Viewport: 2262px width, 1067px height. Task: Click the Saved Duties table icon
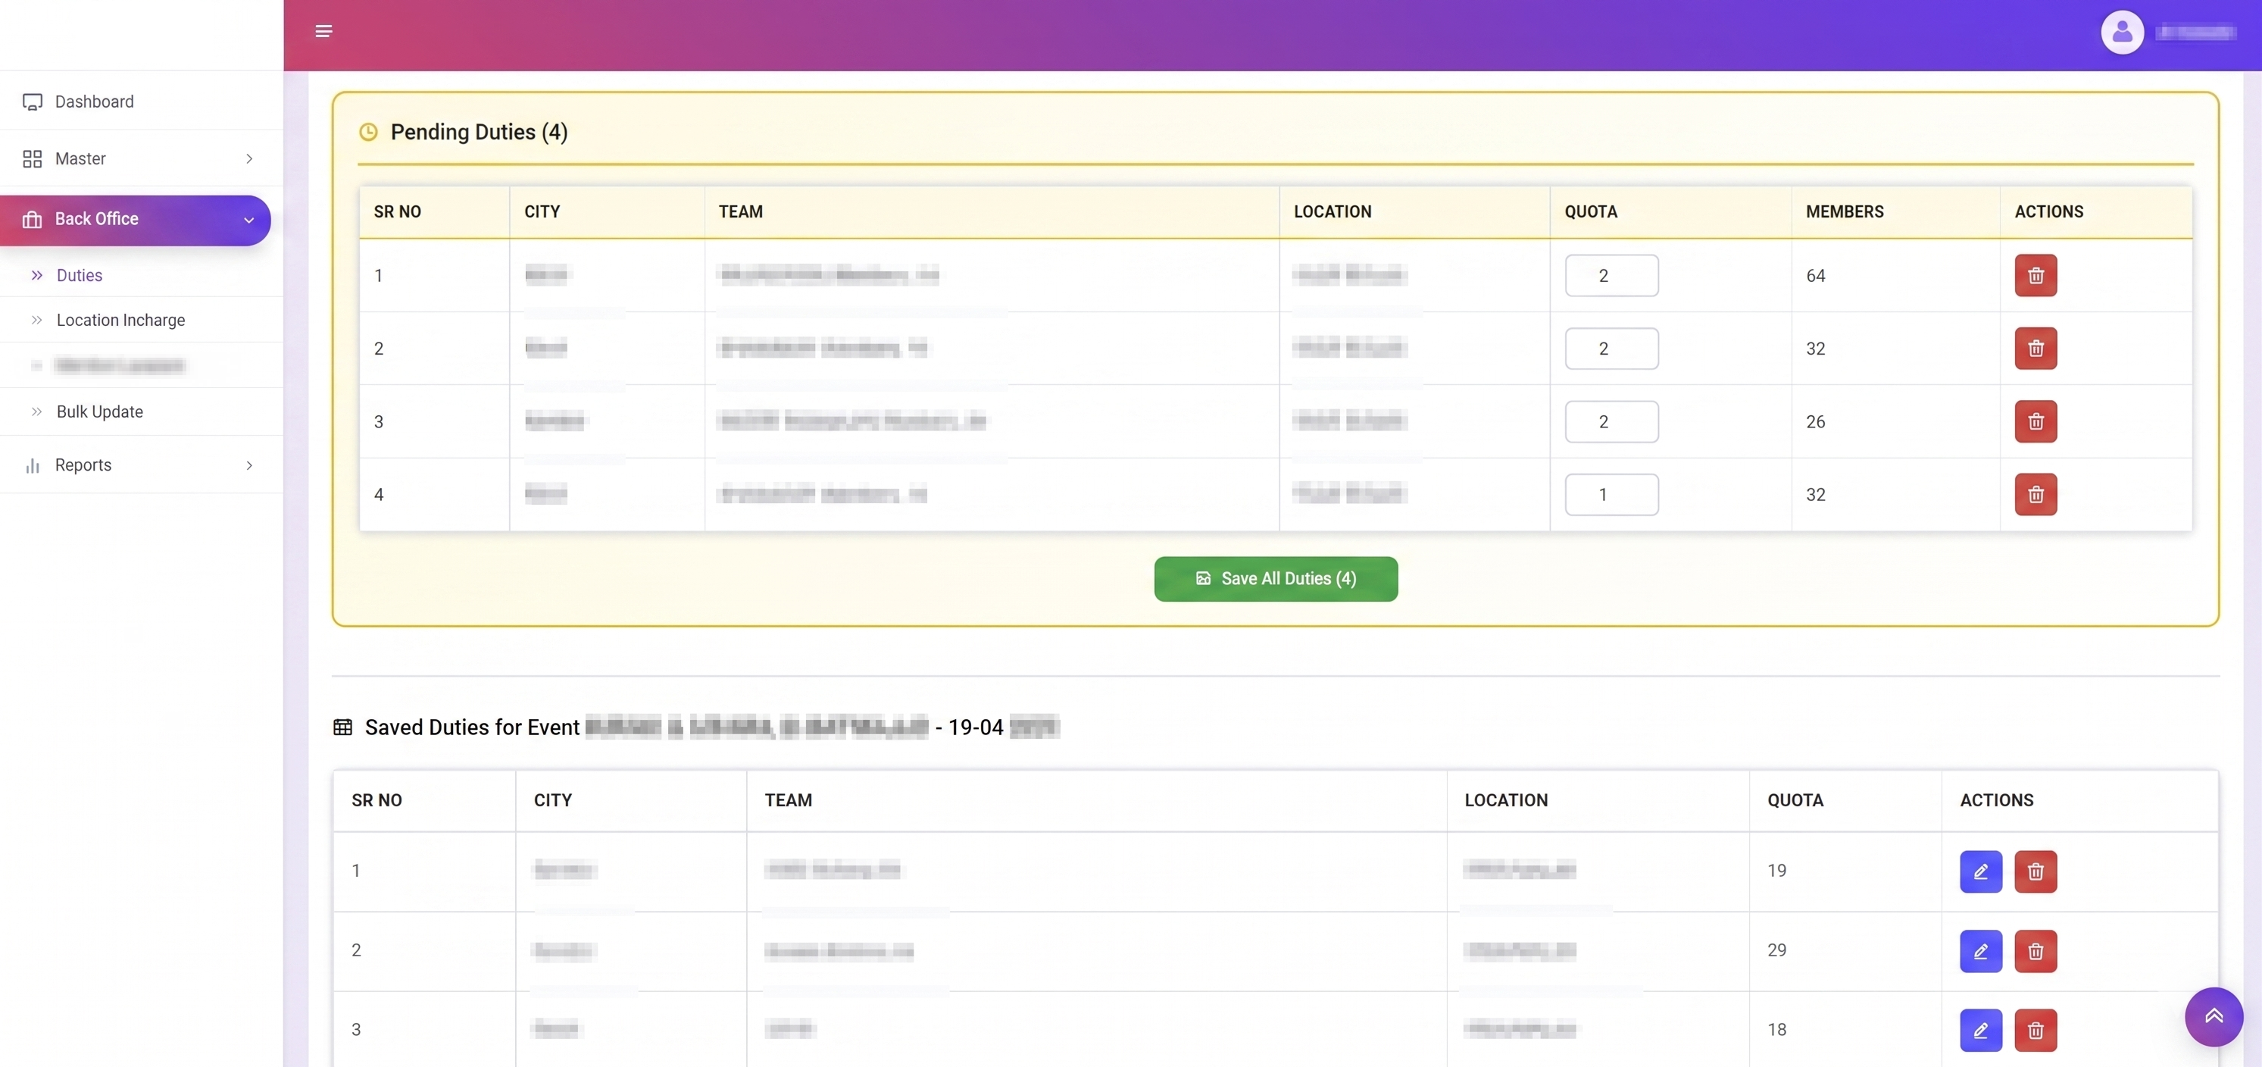342,727
